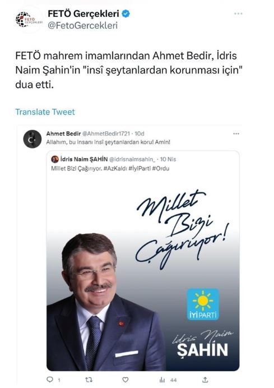Open the quoted tweet's three-dot menu
This screenshot has width=274, height=388.
(236, 133)
